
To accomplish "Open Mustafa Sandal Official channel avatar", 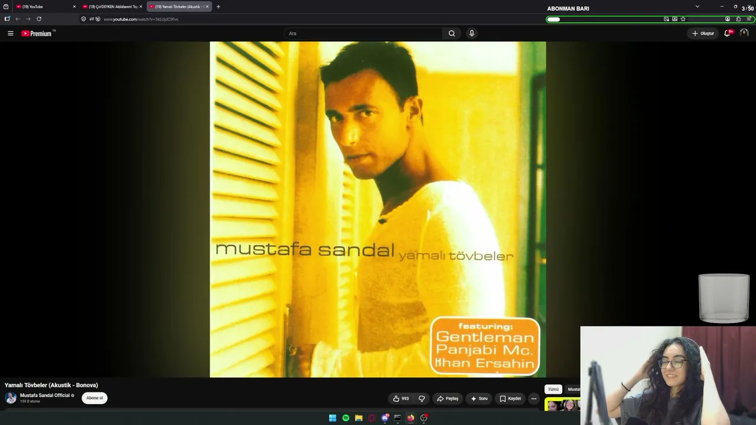I will point(11,398).
